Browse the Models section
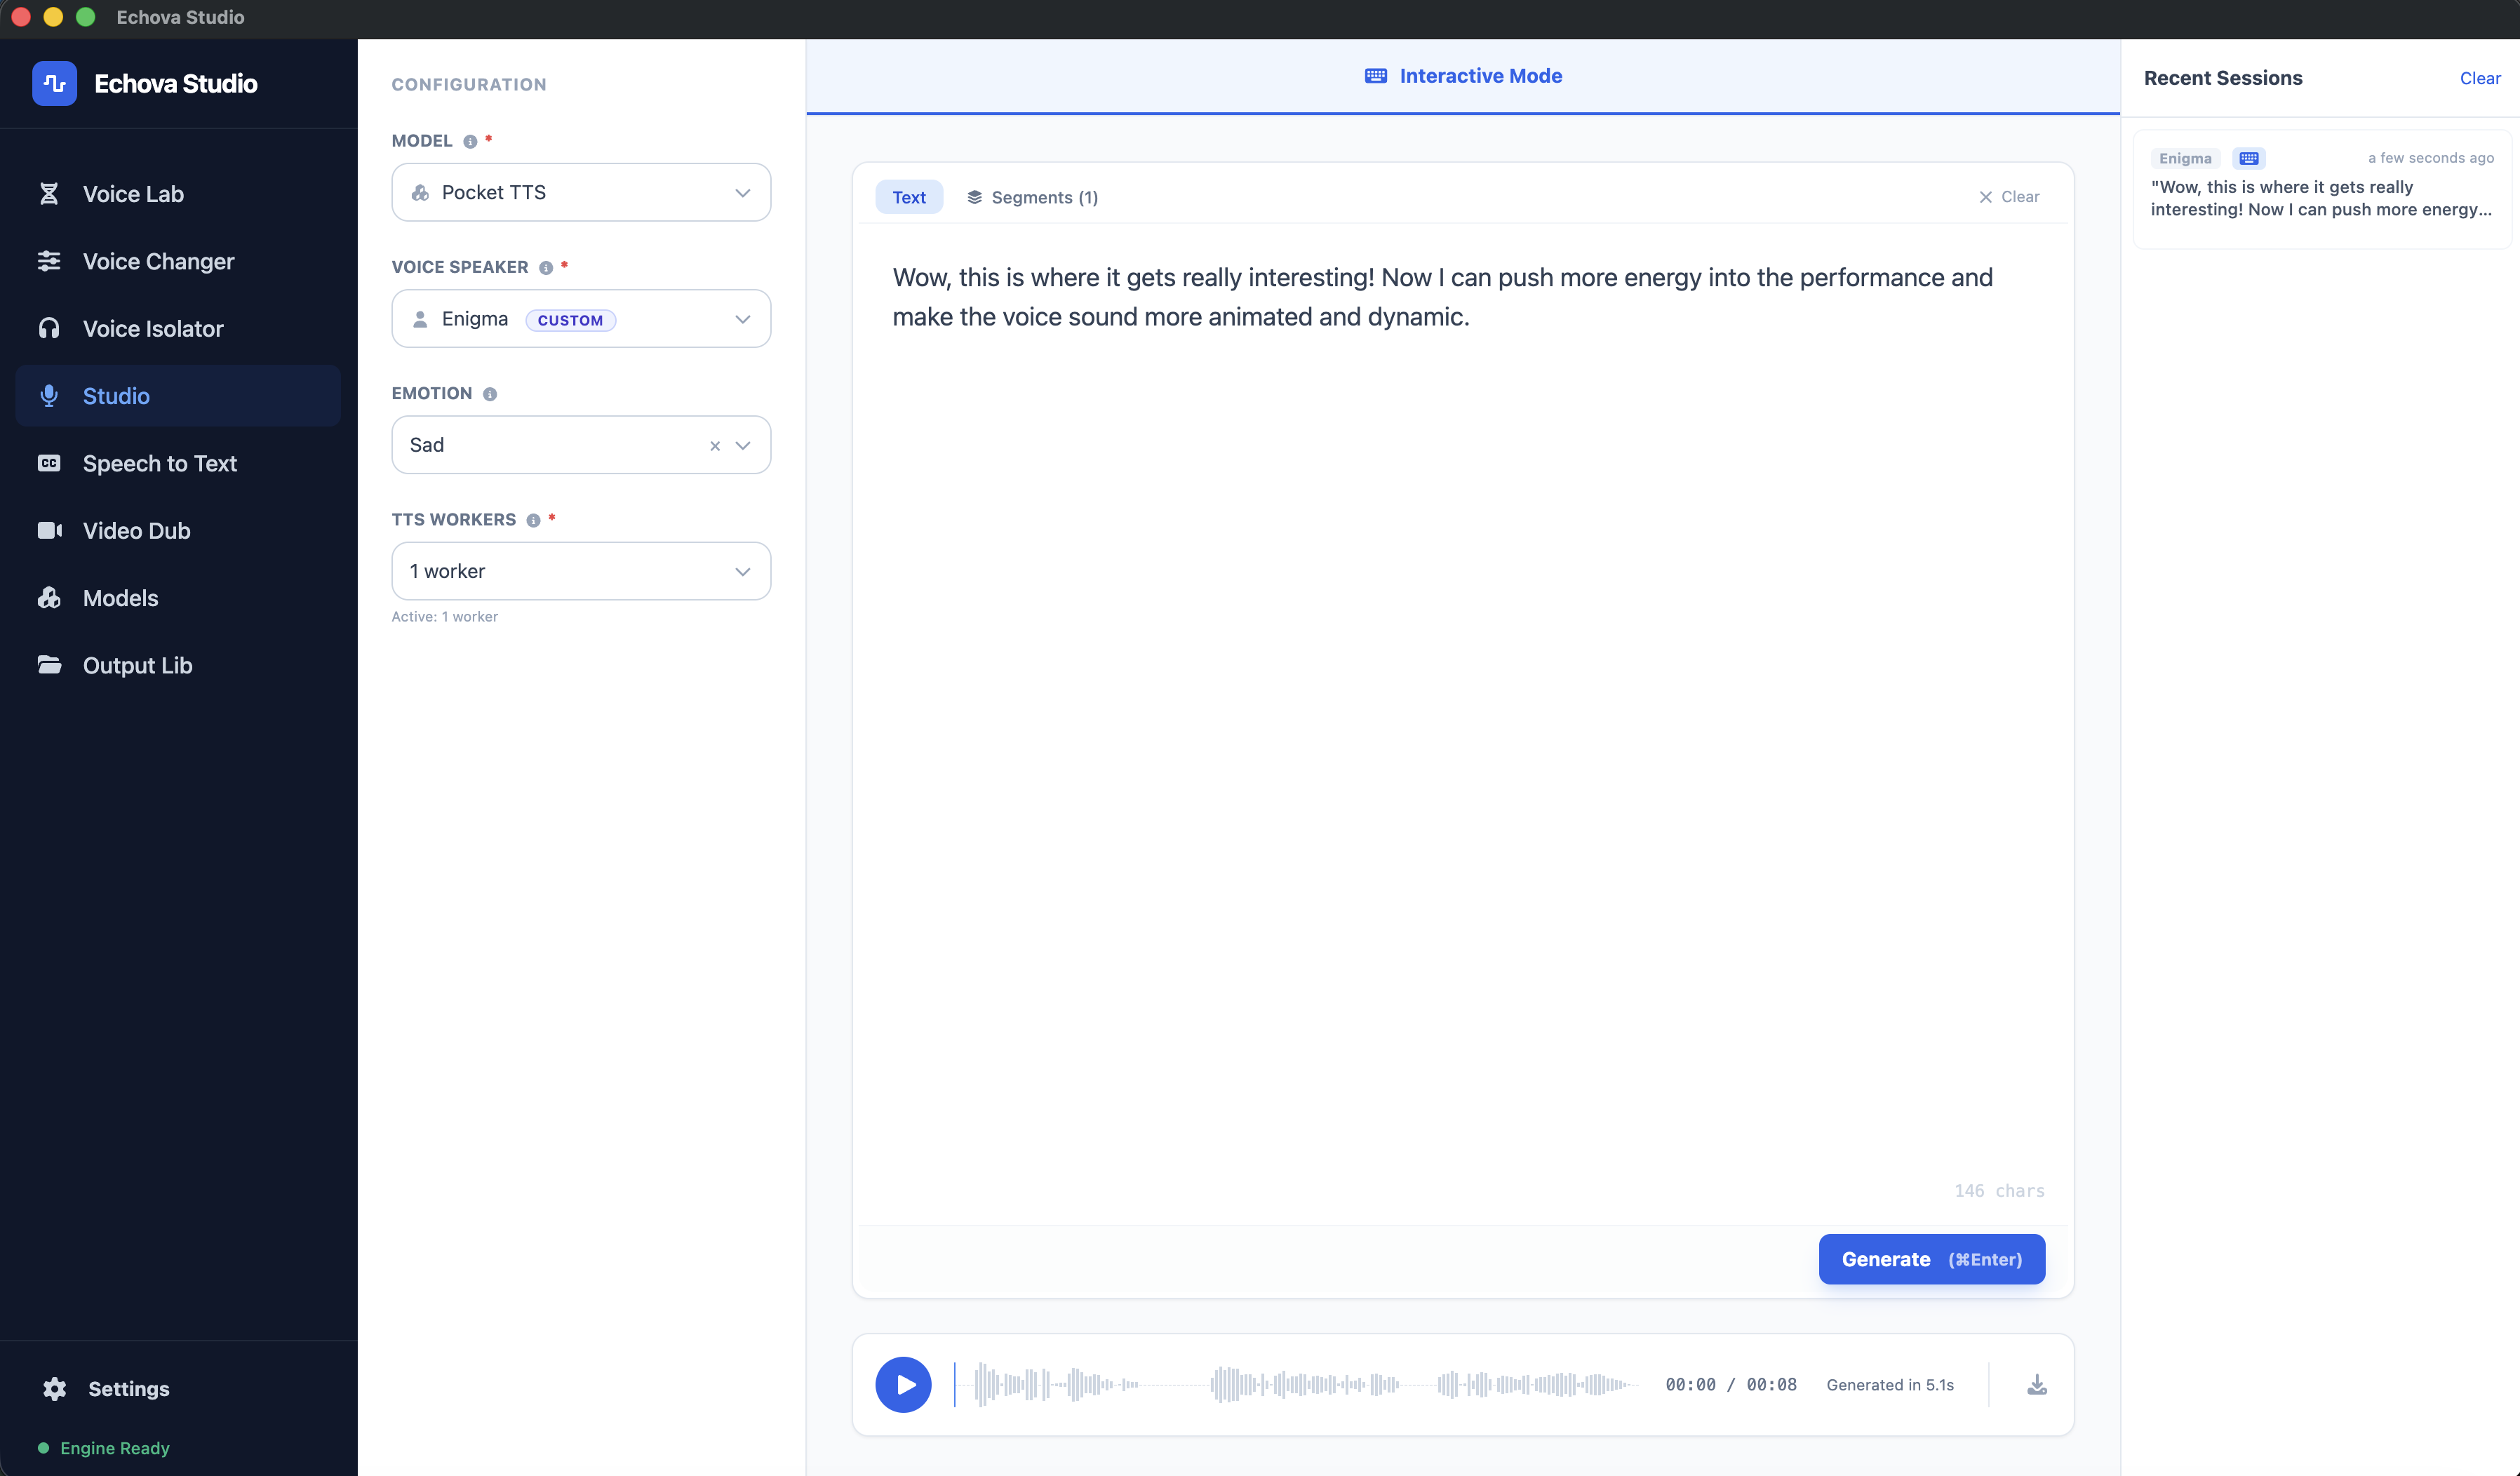The height and width of the screenshot is (1476, 2520). click(120, 597)
